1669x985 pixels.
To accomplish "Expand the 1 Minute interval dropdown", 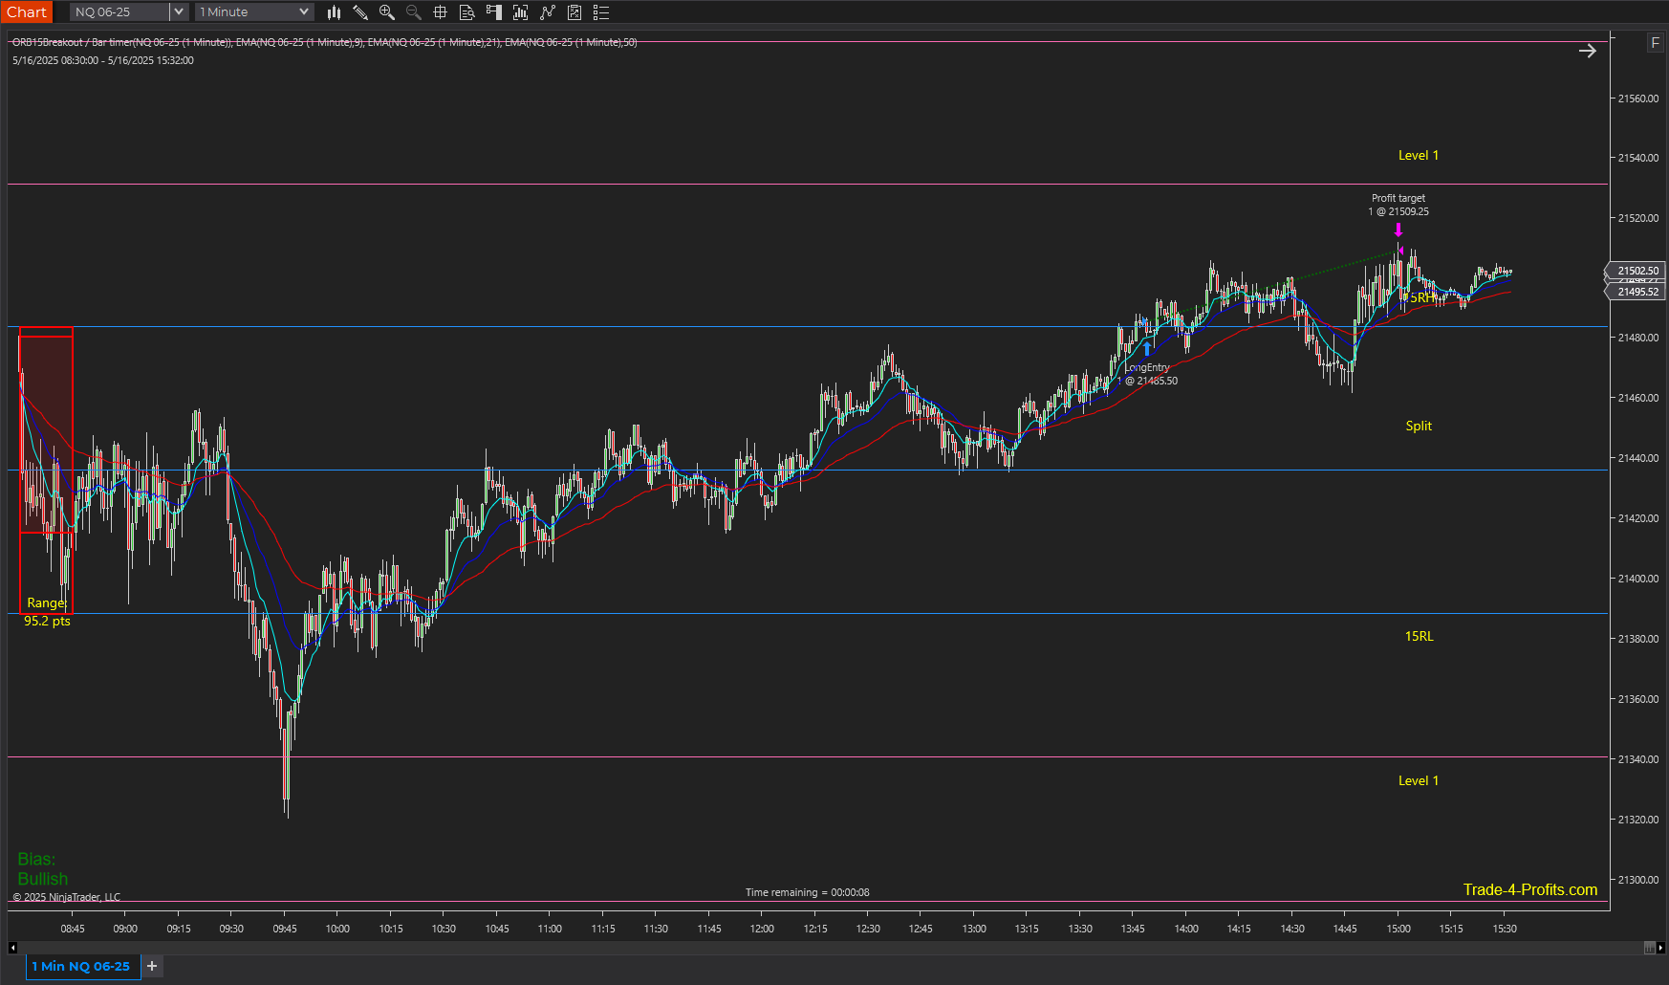I will (304, 12).
